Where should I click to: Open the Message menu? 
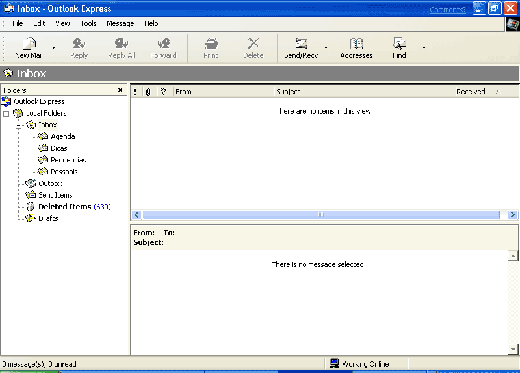pyautogui.click(x=120, y=23)
